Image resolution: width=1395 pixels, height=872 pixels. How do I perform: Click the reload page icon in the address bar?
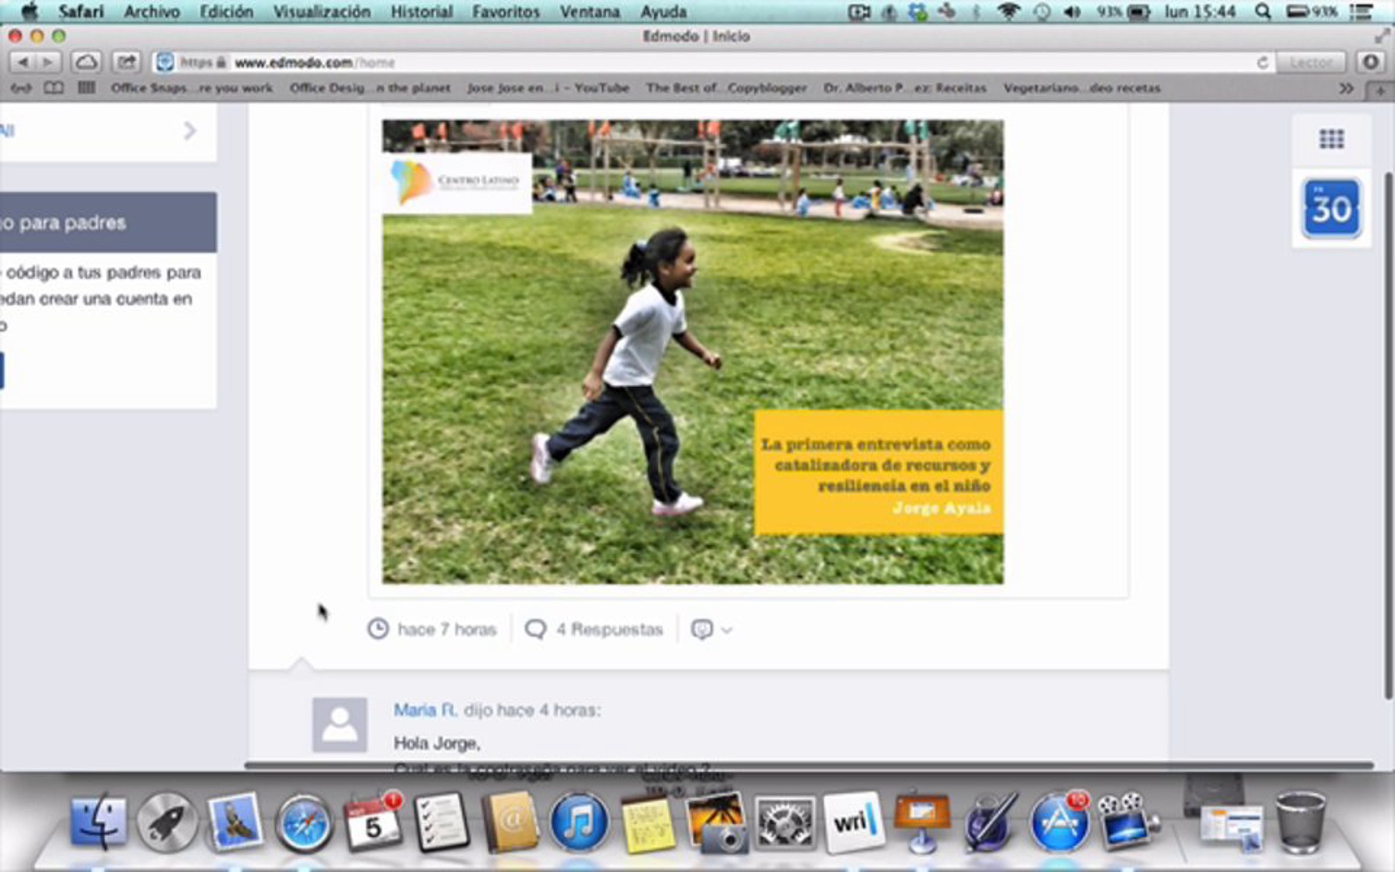coord(1262,62)
